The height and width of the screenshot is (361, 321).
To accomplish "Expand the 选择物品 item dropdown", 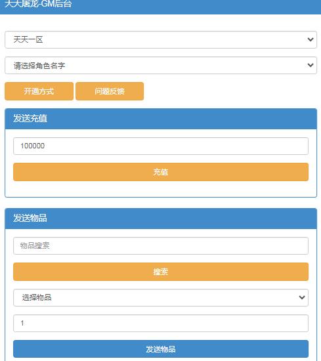I will (161, 298).
